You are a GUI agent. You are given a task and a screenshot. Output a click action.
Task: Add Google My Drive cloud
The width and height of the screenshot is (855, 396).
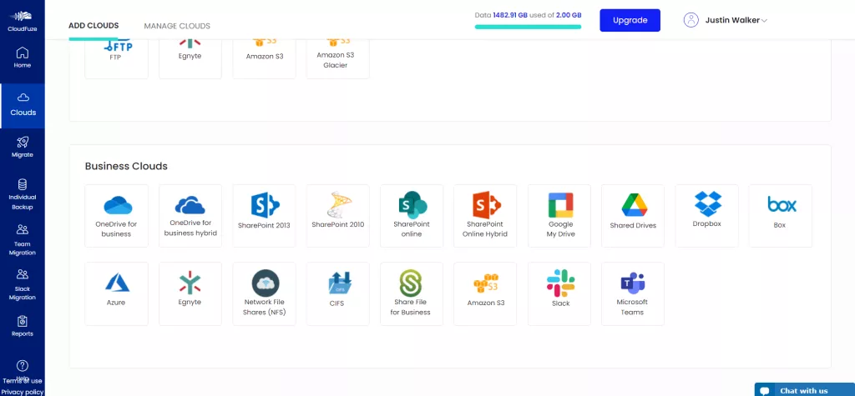click(559, 216)
